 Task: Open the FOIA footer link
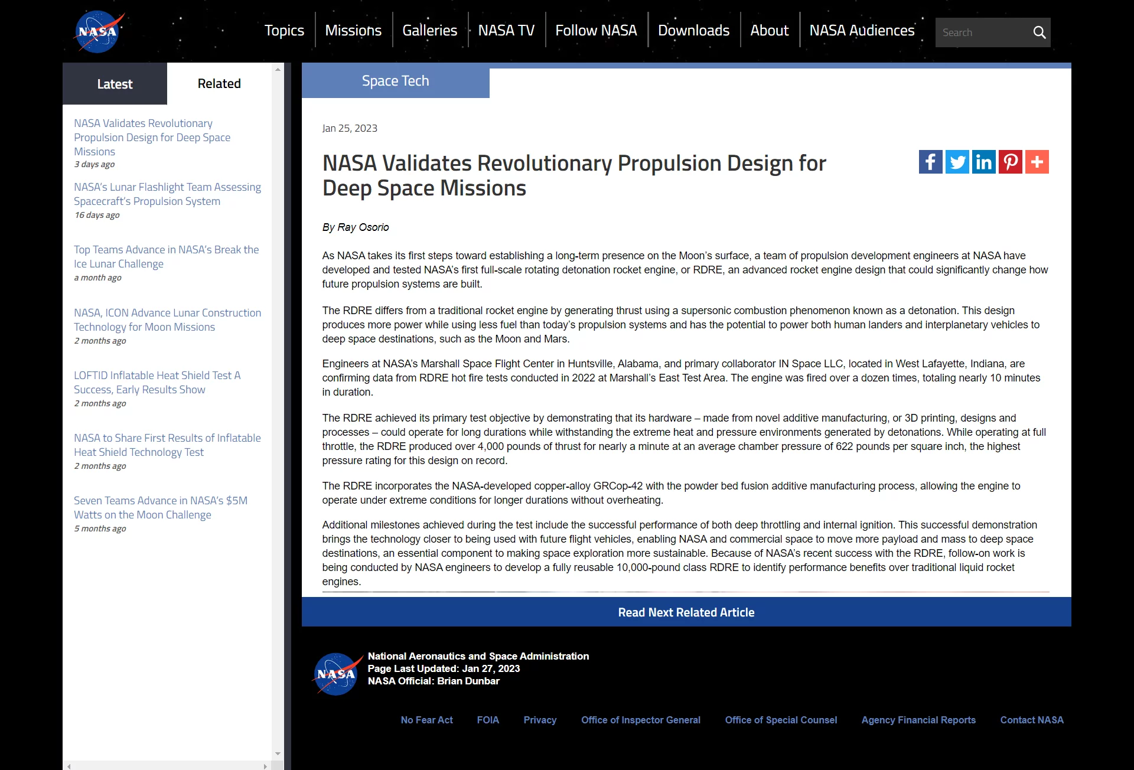488,720
